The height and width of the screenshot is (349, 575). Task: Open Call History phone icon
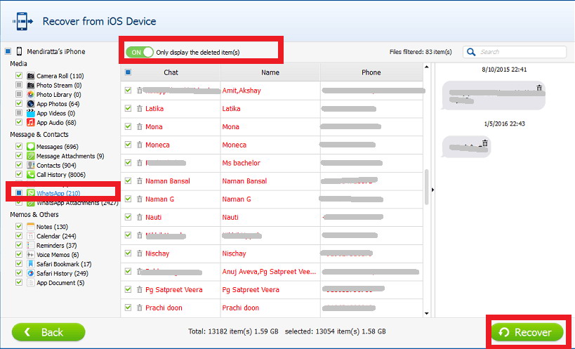point(31,174)
